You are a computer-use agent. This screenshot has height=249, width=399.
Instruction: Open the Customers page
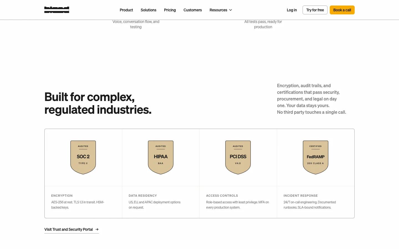point(193,10)
